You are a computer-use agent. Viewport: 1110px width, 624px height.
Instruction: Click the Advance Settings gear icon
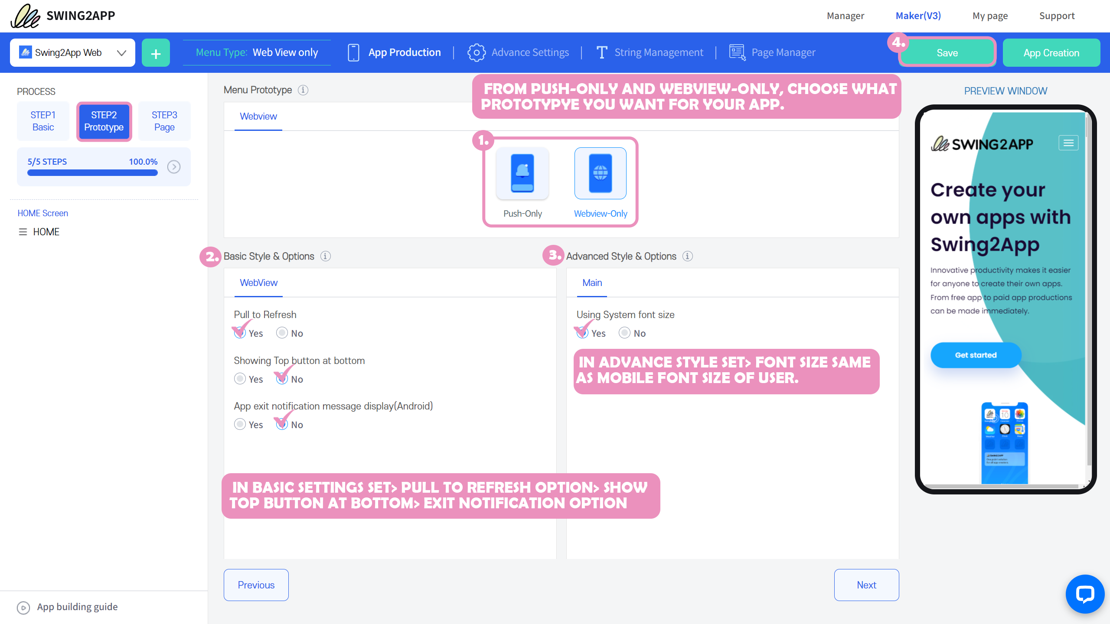476,52
